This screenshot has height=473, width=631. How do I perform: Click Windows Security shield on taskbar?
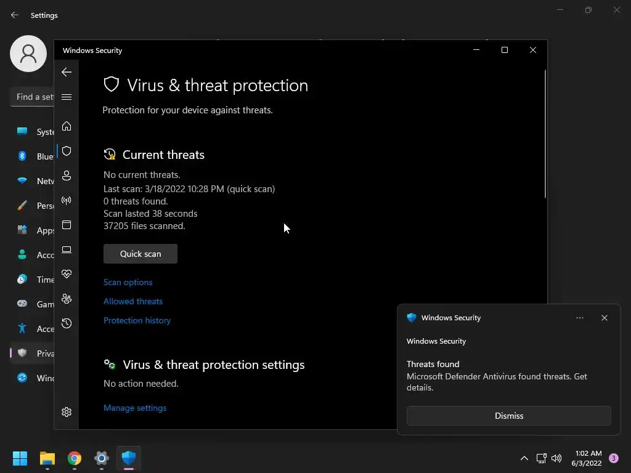pos(129,458)
